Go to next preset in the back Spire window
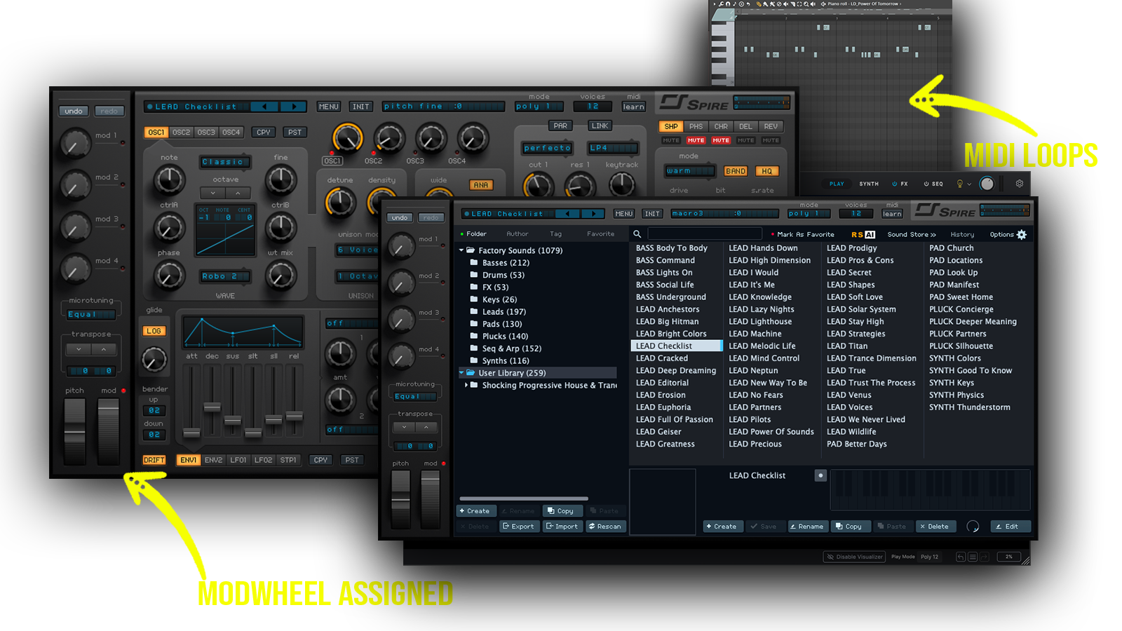 [x=294, y=107]
